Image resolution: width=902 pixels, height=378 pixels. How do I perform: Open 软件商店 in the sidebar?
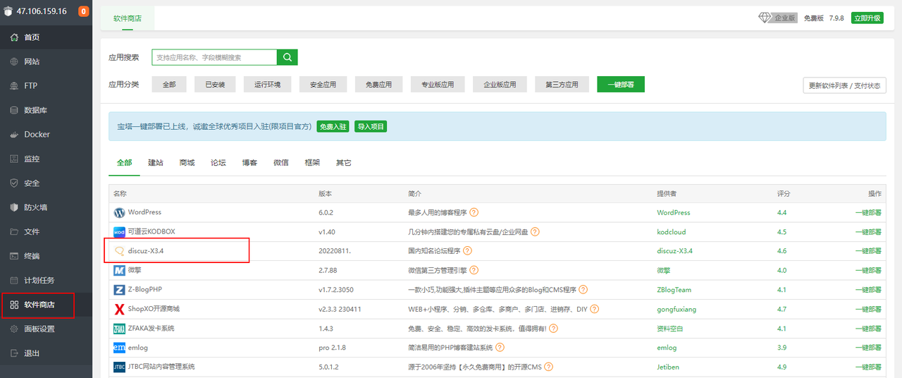pyautogui.click(x=46, y=305)
